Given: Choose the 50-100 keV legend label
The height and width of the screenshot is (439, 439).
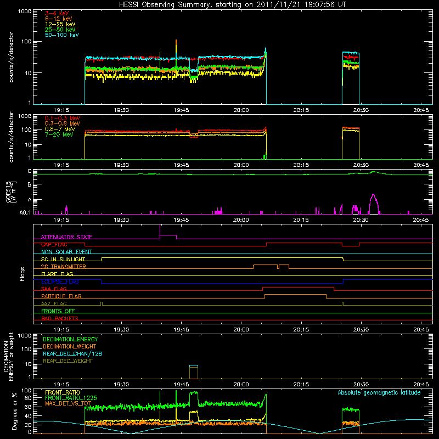Looking at the screenshot, I should pos(62,35).
